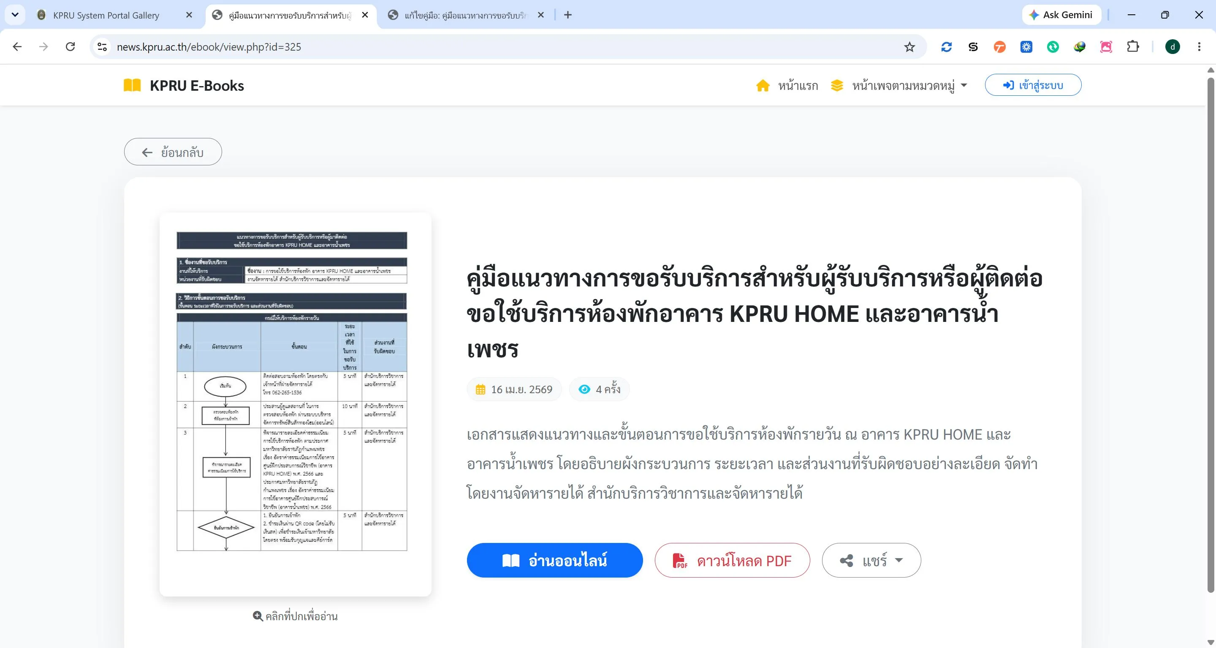Click the คลิกที่ปกเพื่ออ่าน caption

296,616
